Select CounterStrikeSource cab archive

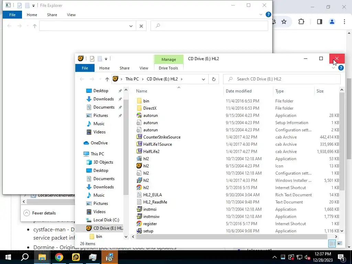pos(162,137)
